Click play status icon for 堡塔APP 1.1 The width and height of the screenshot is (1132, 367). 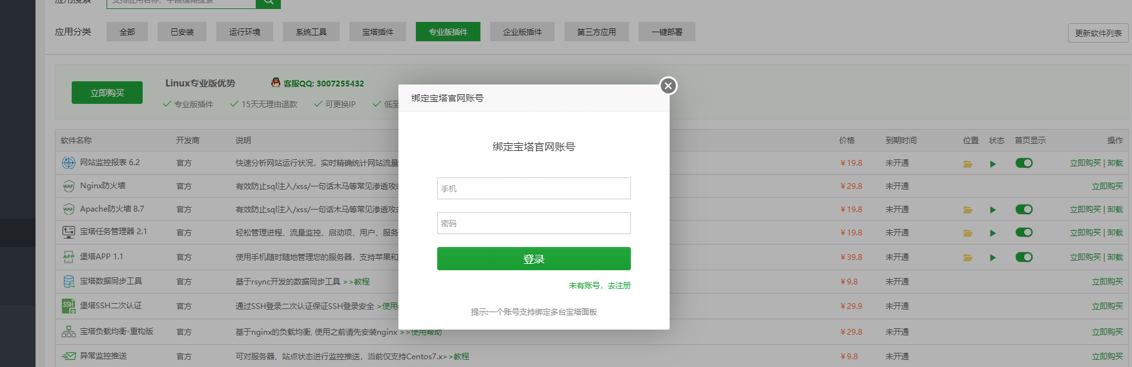pos(993,257)
